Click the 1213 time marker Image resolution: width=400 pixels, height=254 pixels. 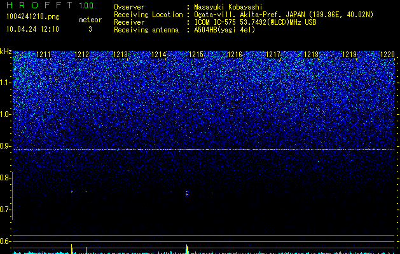point(120,55)
